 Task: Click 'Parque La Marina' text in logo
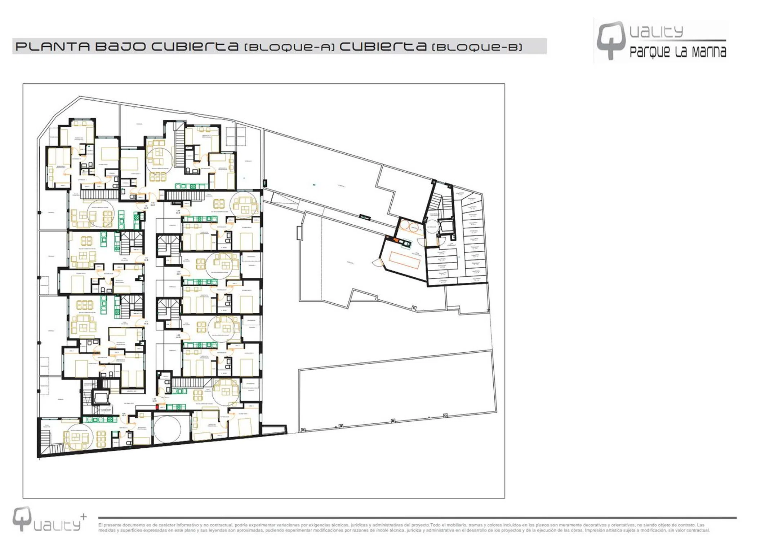click(677, 52)
